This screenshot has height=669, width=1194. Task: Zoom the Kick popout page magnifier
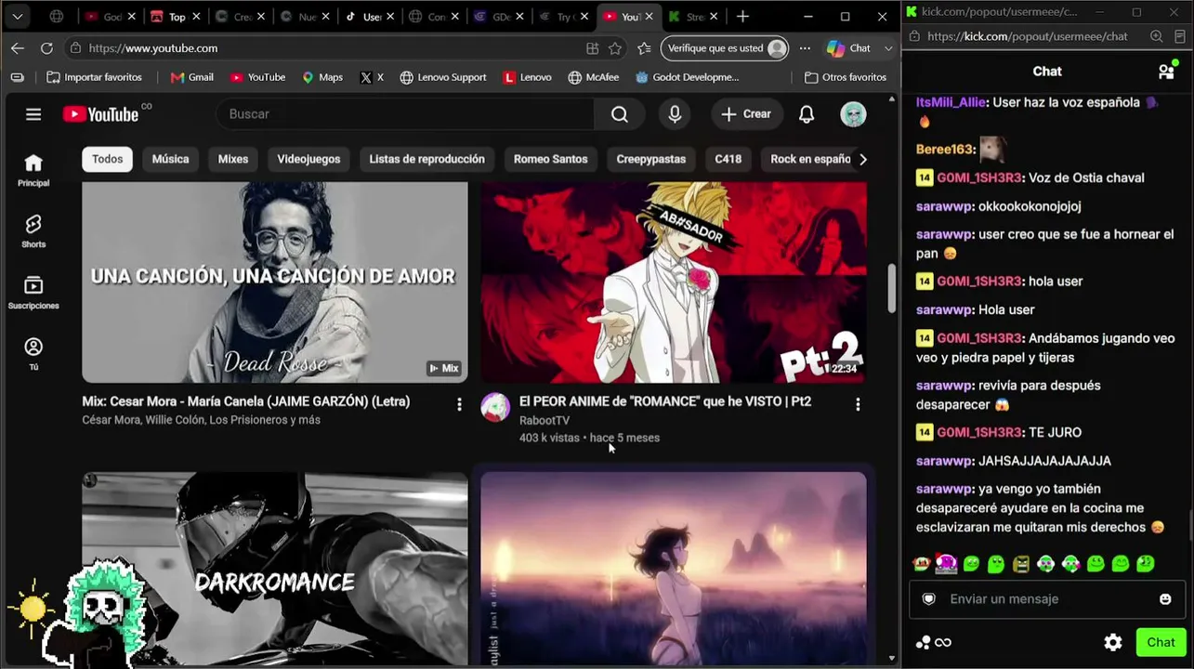[1156, 36]
